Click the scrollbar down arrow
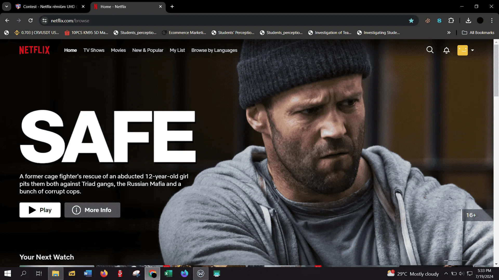The height and width of the screenshot is (280, 499). click(496, 264)
